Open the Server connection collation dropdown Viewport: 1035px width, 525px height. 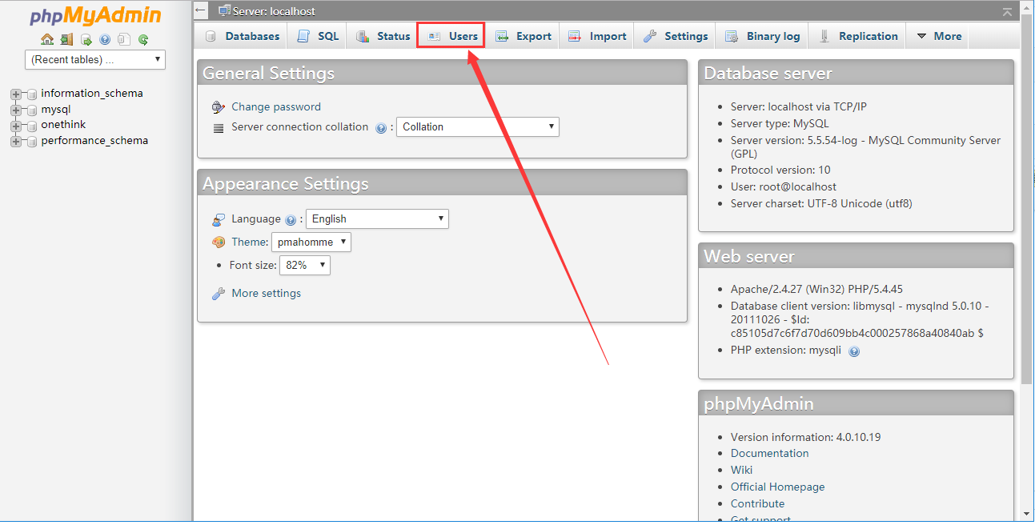(478, 127)
